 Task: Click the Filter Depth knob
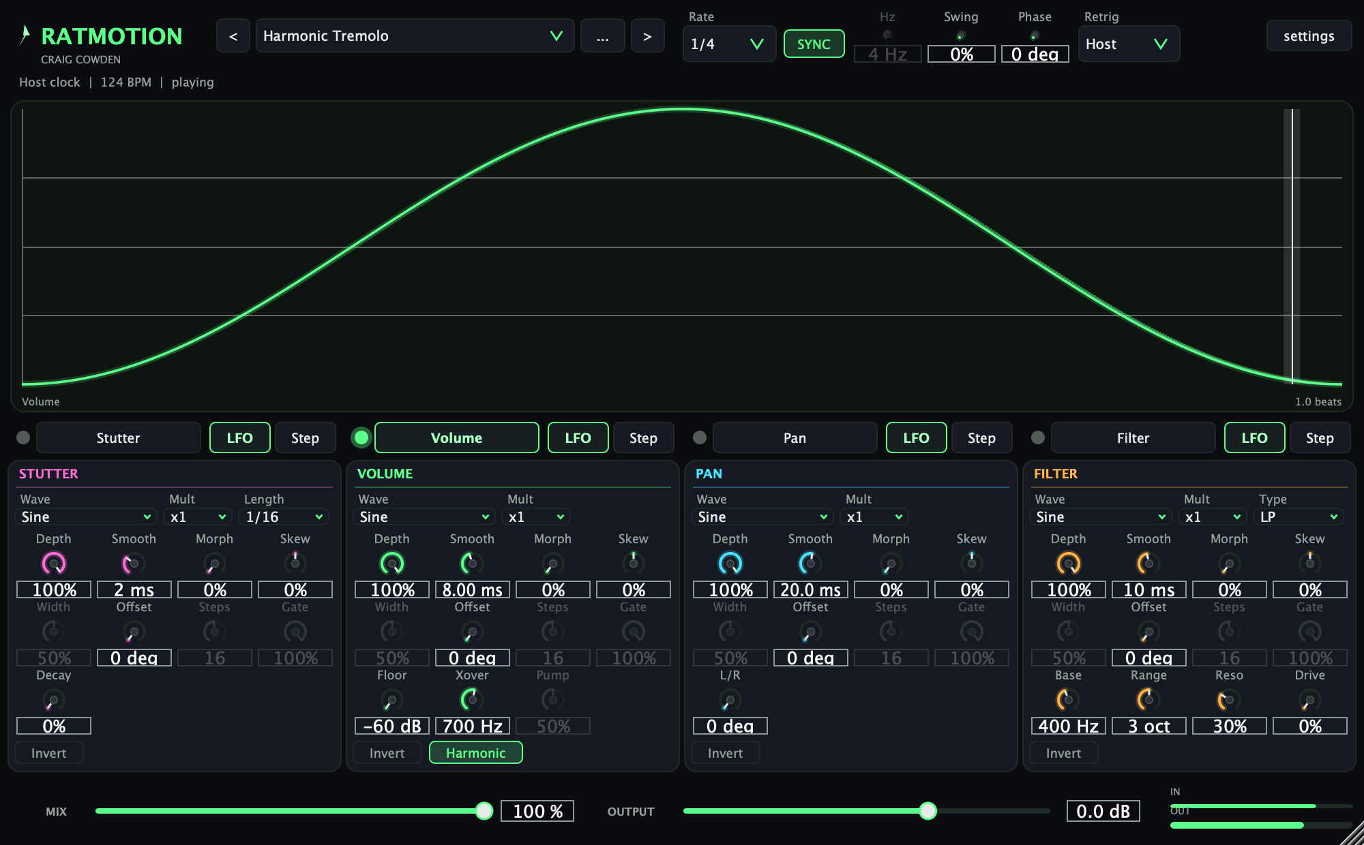click(1068, 564)
